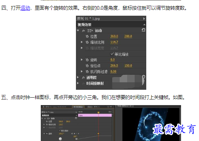Collapse the 运动 section in large panel
199x141 pixels.
pyautogui.click(x=78, y=31)
